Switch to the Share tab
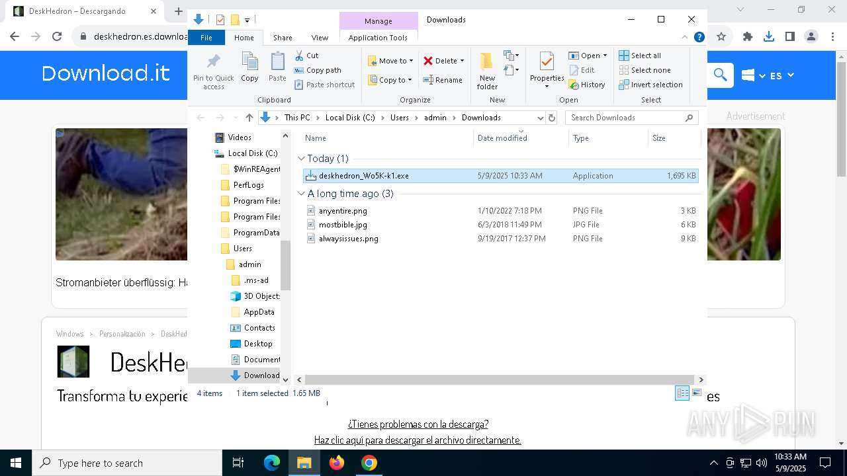Screen dimensions: 847x476 click(283, 38)
